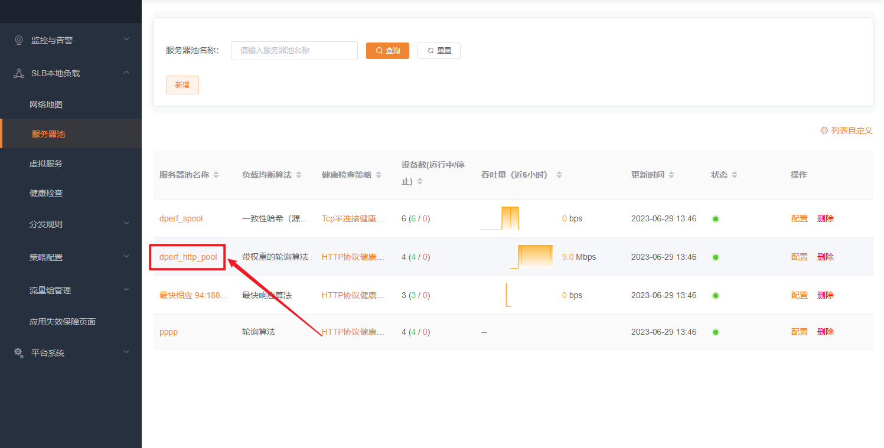
Task: Collapse the SLB本地负载 menu chevron
Action: tap(126, 73)
